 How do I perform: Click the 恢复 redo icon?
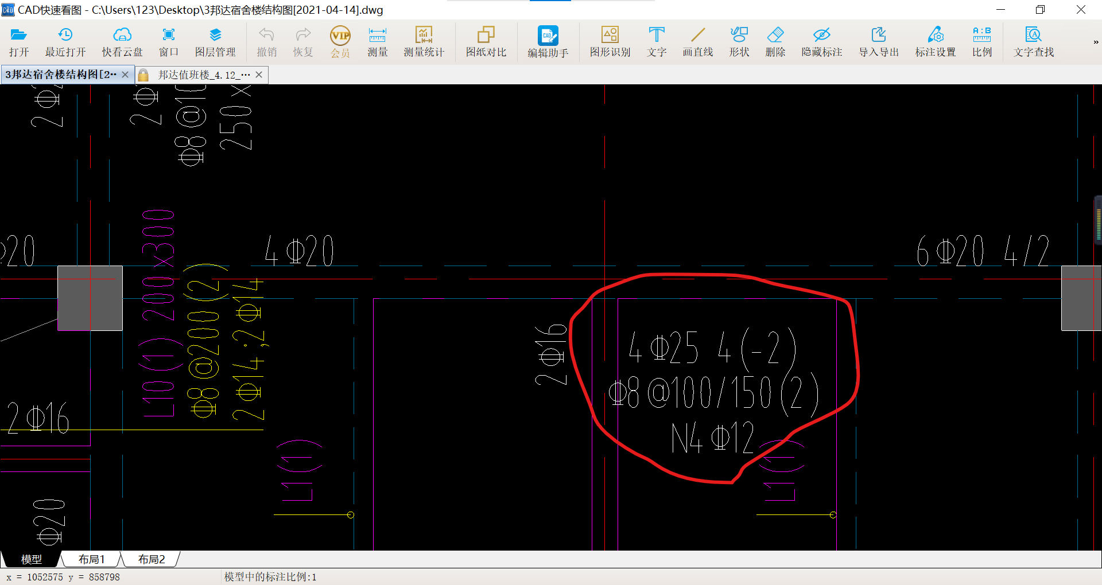click(303, 42)
